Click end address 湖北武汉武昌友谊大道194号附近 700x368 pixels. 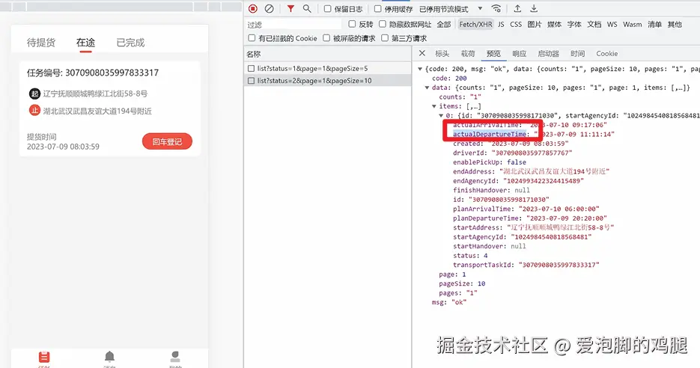[x=97, y=111]
